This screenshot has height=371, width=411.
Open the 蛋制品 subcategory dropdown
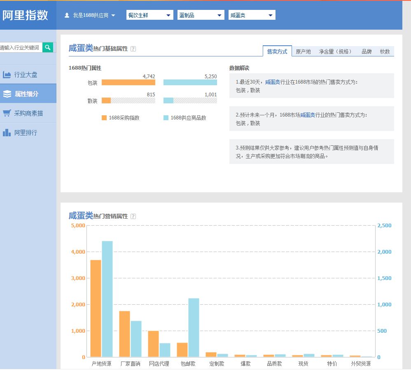pyautogui.click(x=201, y=14)
